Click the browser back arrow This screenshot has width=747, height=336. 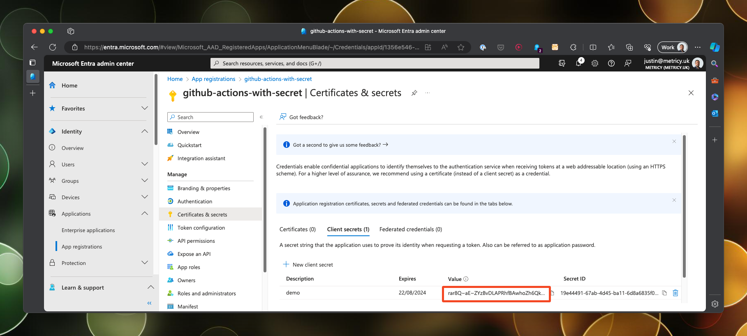[35, 47]
